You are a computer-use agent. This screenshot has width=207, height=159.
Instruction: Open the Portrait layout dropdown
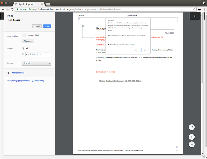pos(36,63)
